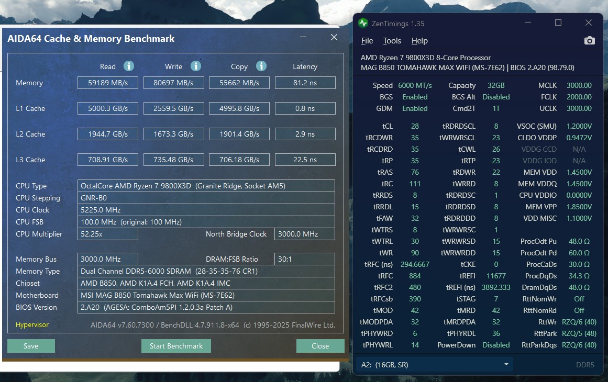The image size is (608, 382).
Task: Click the Write info icon in AIDA64
Action: 196,66
